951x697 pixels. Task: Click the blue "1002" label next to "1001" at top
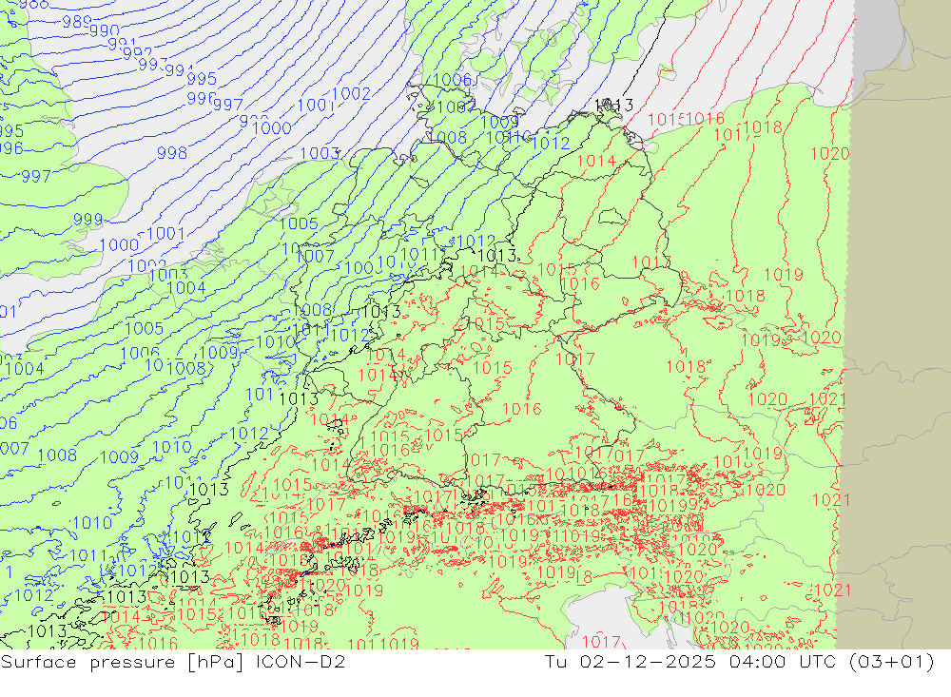coord(351,94)
